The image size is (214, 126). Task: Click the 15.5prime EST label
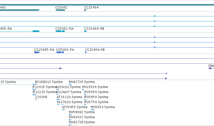tap(8, 82)
